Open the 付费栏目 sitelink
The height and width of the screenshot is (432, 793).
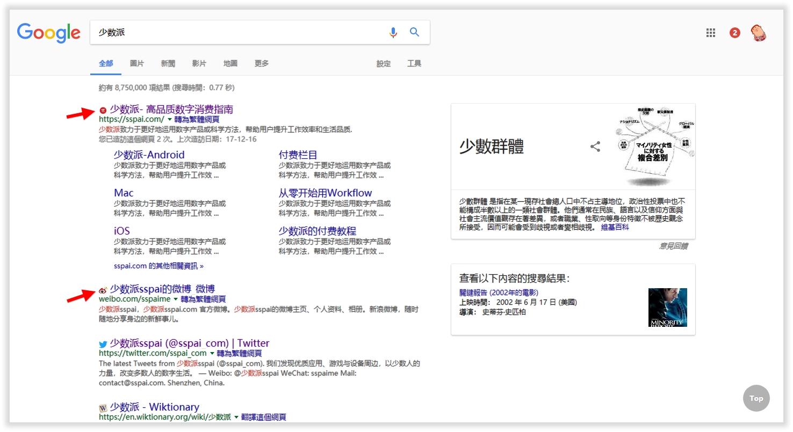click(298, 155)
